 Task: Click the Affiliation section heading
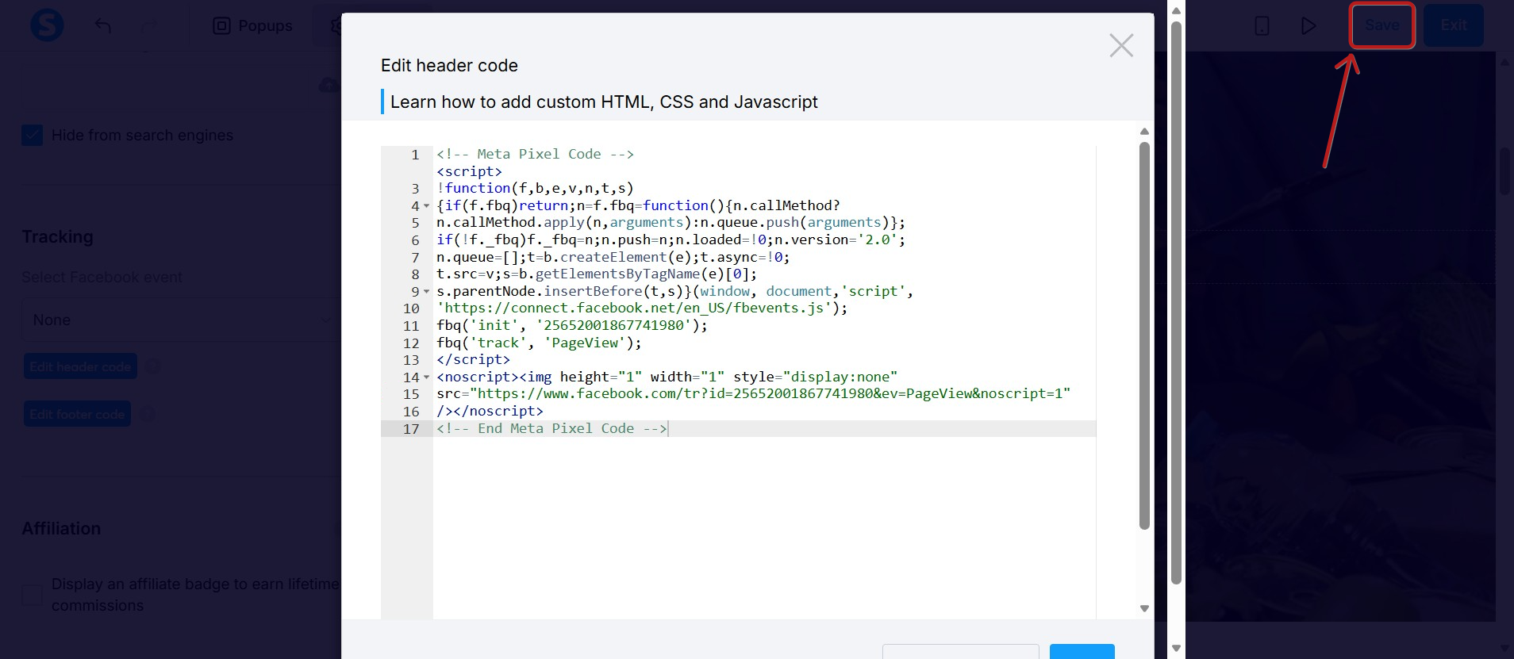pos(61,528)
